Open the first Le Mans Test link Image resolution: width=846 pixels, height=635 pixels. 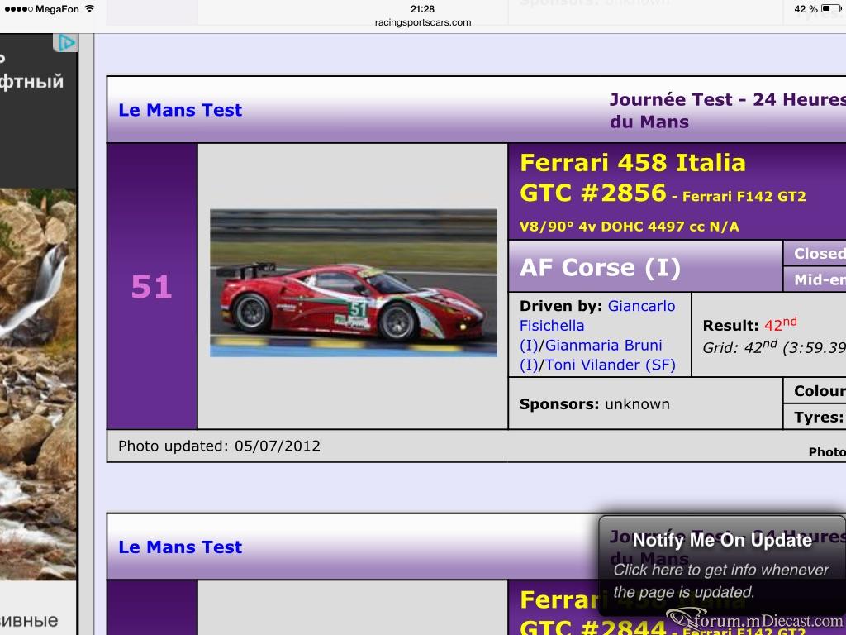180,110
